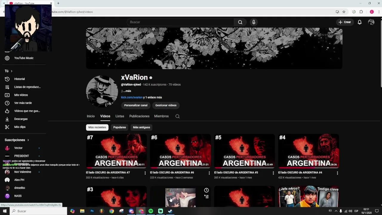Open the YouTube account avatar menu
The height and width of the screenshot is (215, 382).
click(x=371, y=22)
